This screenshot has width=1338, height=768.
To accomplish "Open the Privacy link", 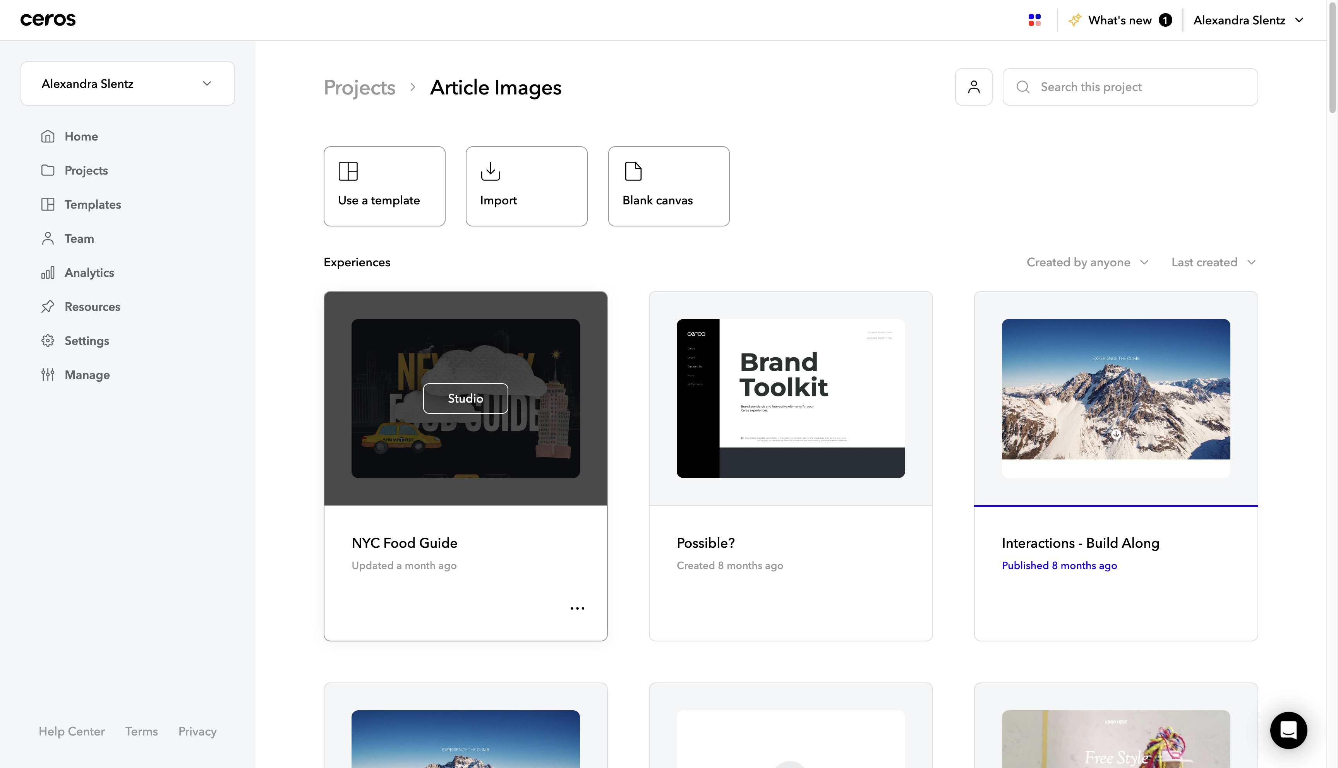I will pyautogui.click(x=197, y=731).
